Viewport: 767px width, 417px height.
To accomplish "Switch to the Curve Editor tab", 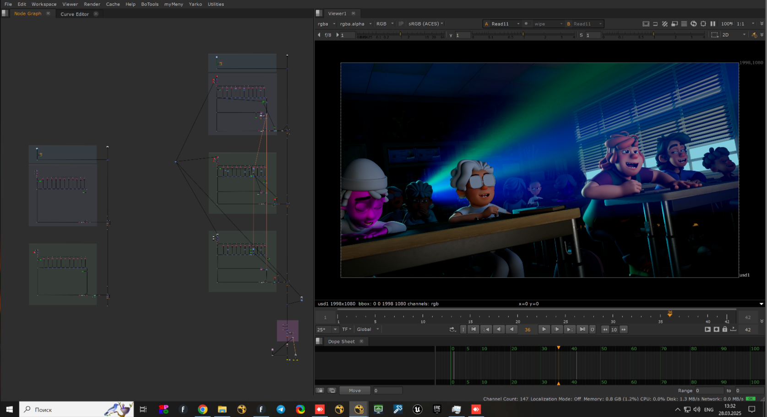I will click(75, 14).
